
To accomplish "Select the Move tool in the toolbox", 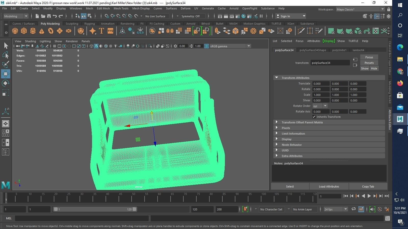I will coord(6,74).
